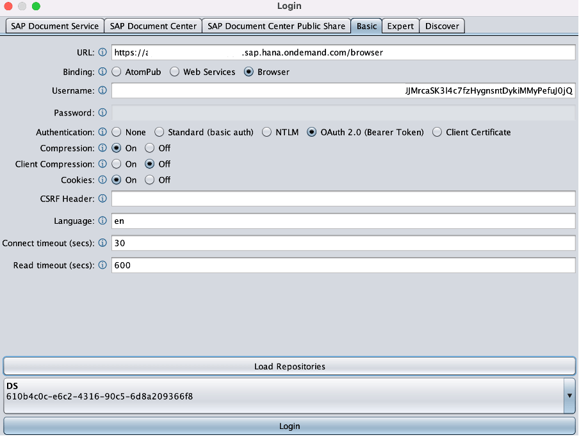Switch to the SAP Document Center tab
The height and width of the screenshot is (436, 579).
(153, 26)
